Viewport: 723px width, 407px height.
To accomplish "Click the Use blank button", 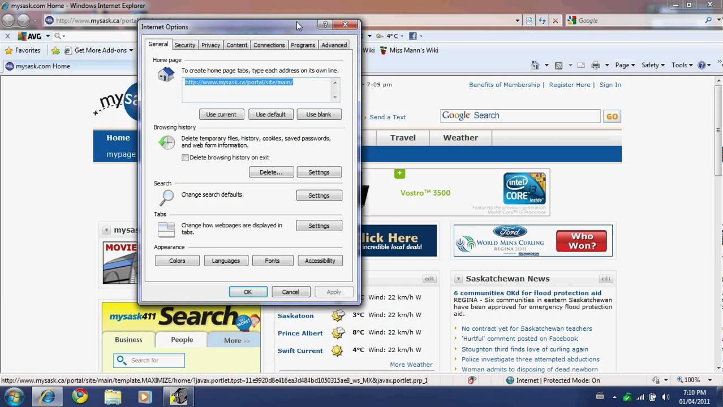I will (x=319, y=114).
